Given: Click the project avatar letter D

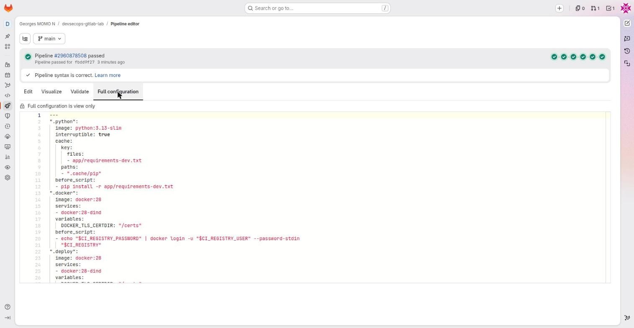Looking at the screenshot, I should click(7, 24).
